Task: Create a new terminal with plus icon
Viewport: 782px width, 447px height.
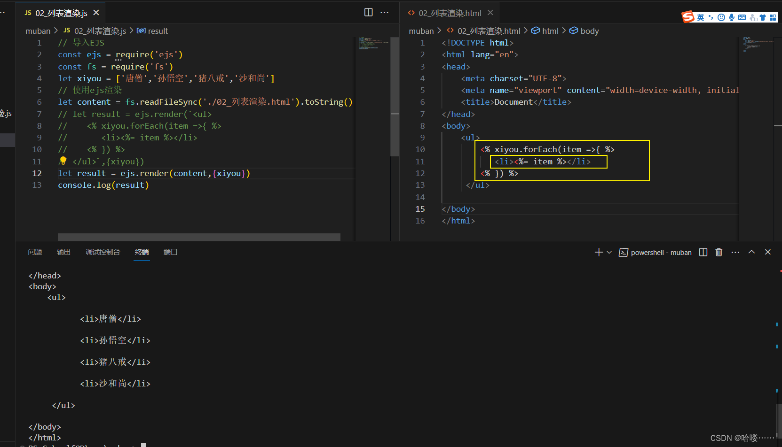Action: 599,252
